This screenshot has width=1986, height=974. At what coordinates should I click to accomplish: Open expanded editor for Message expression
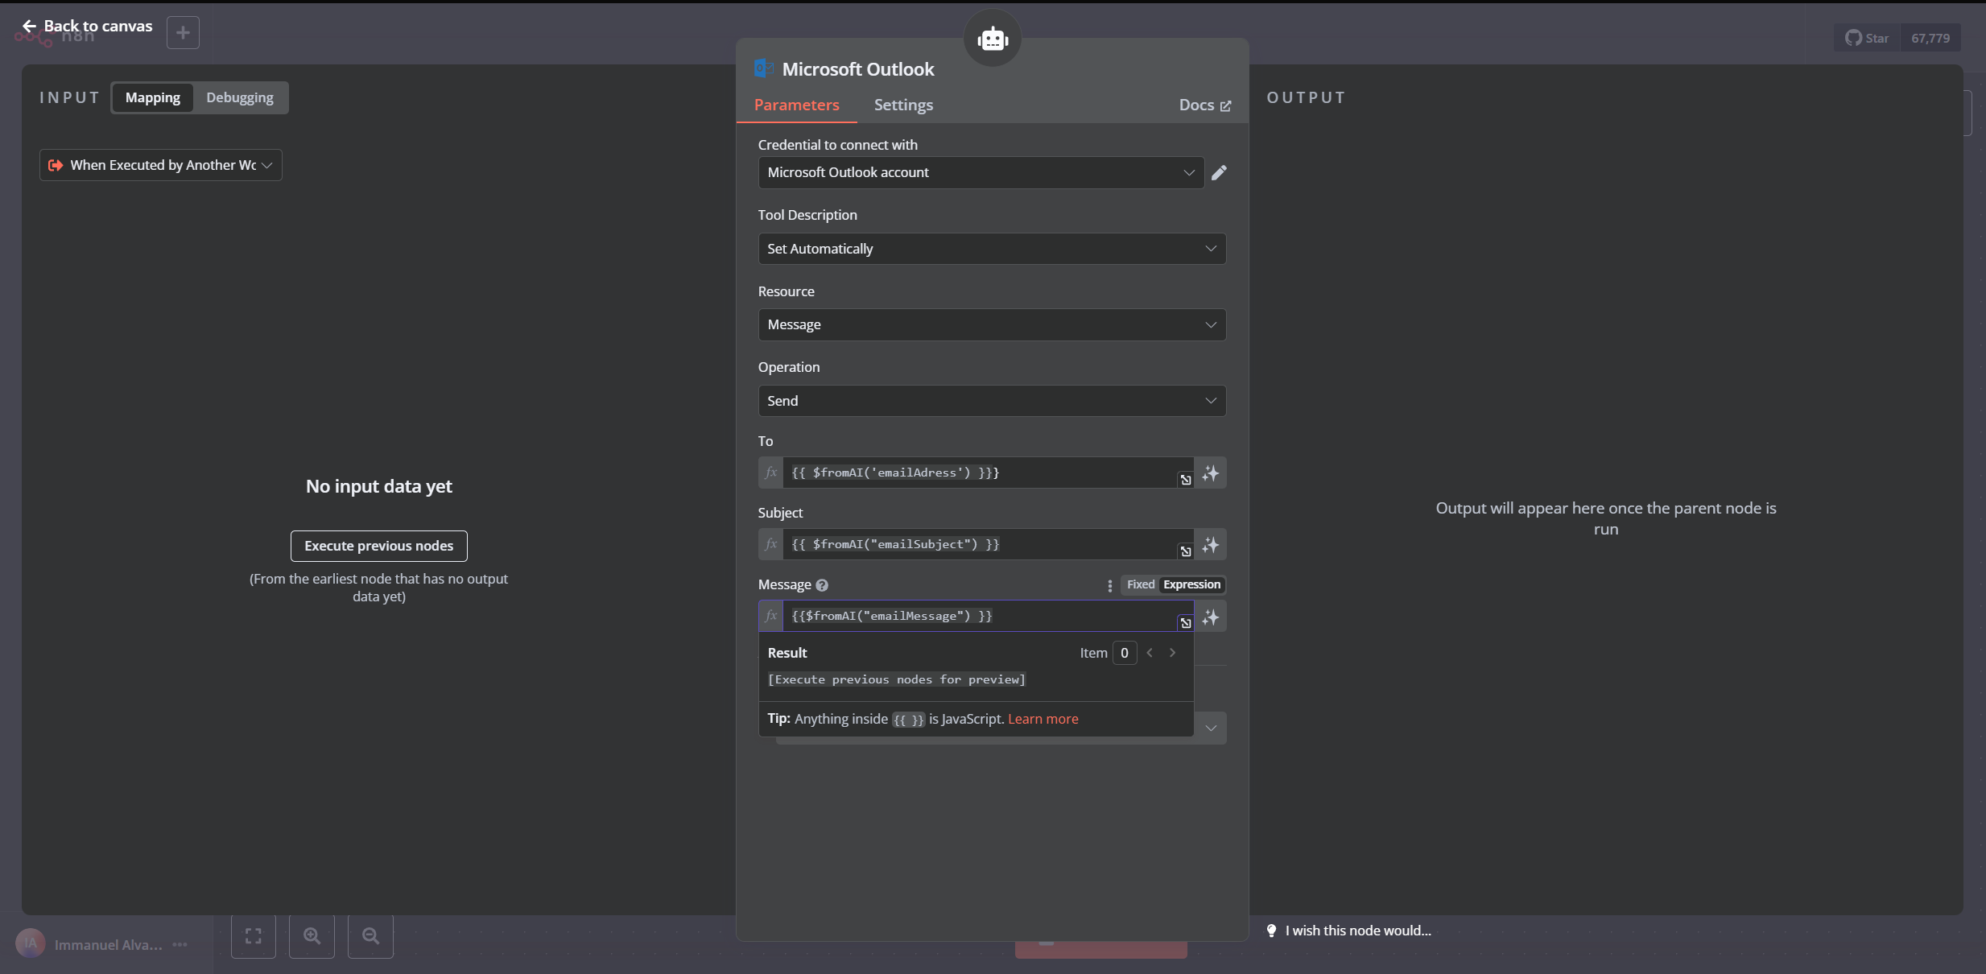[x=1185, y=623]
